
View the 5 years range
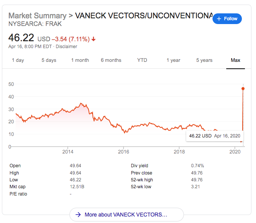click(204, 60)
